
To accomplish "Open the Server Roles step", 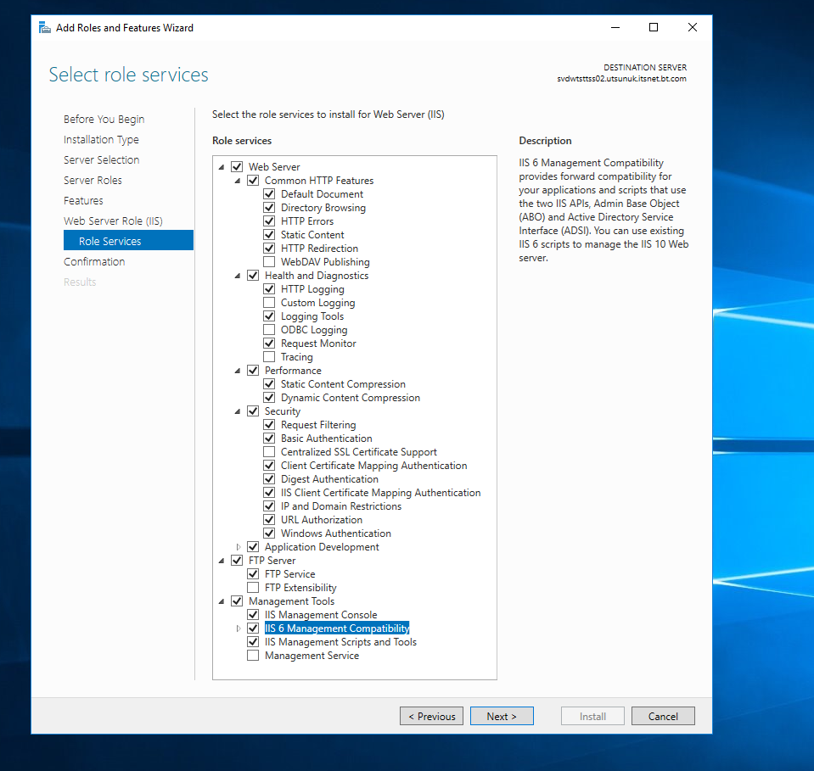I will click(x=93, y=180).
